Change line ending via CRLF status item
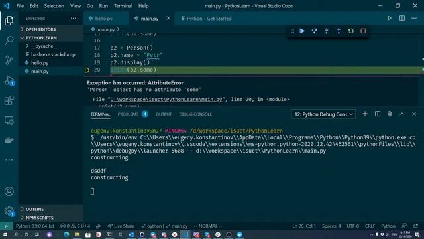The height and width of the screenshot is (239, 424). [x=370, y=226]
